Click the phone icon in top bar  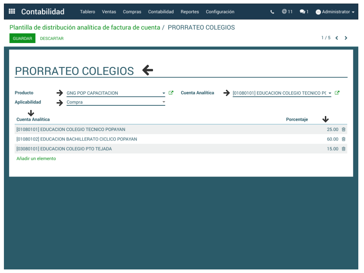pyautogui.click(x=272, y=12)
